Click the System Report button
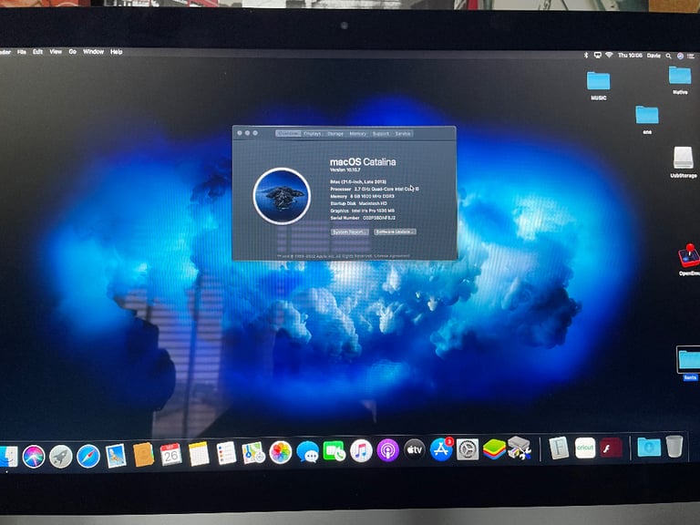The width and height of the screenshot is (700, 525). [350, 232]
